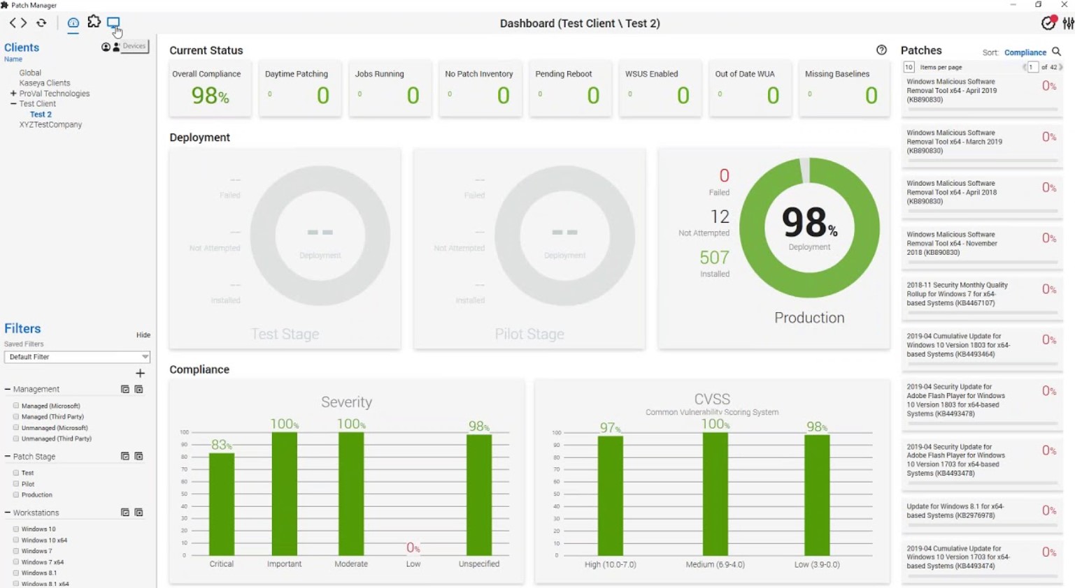
Task: Open the Default Filter saved filters dropdown
Action: tap(77, 357)
